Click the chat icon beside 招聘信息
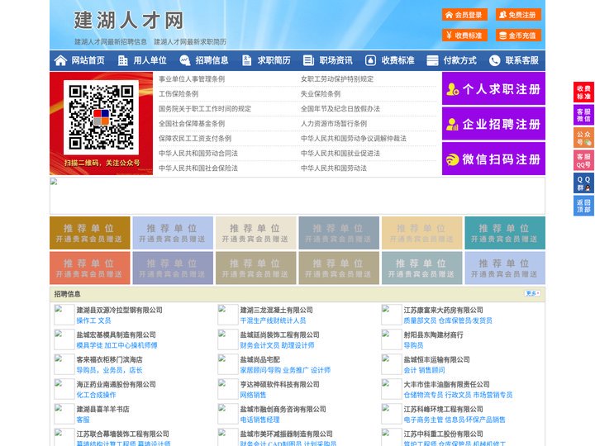 click(x=185, y=60)
